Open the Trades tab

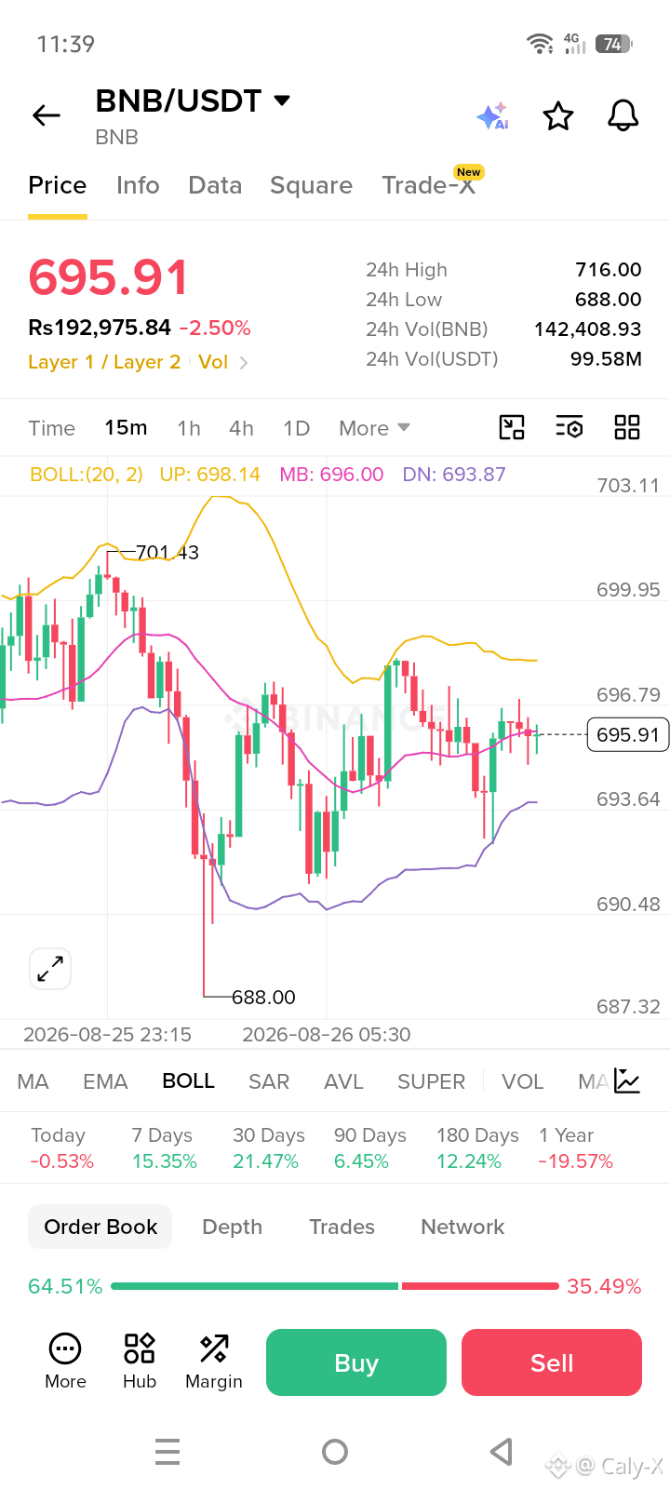tap(342, 1227)
